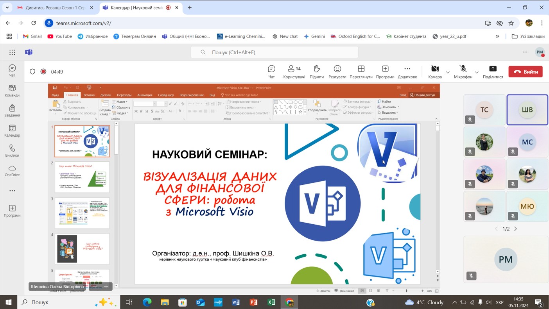The width and height of the screenshot is (549, 309).
Task: Open Додатково more actions menu
Action: (x=407, y=71)
